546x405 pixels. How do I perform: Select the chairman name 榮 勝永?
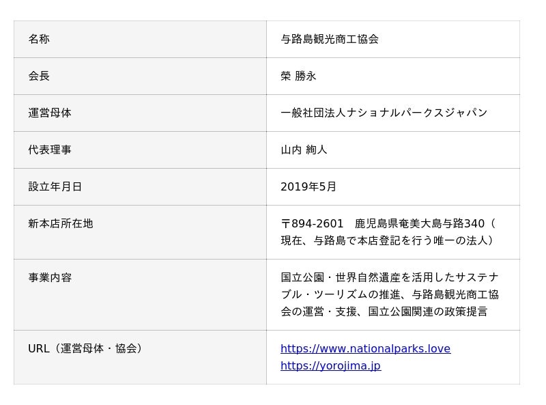click(x=298, y=76)
